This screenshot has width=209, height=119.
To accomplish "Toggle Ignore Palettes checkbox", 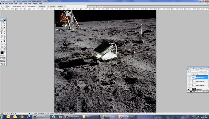I will [x=27, y=7].
